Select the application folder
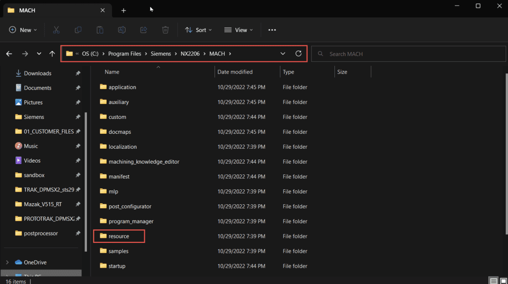This screenshot has height=284, width=508. coord(118,87)
